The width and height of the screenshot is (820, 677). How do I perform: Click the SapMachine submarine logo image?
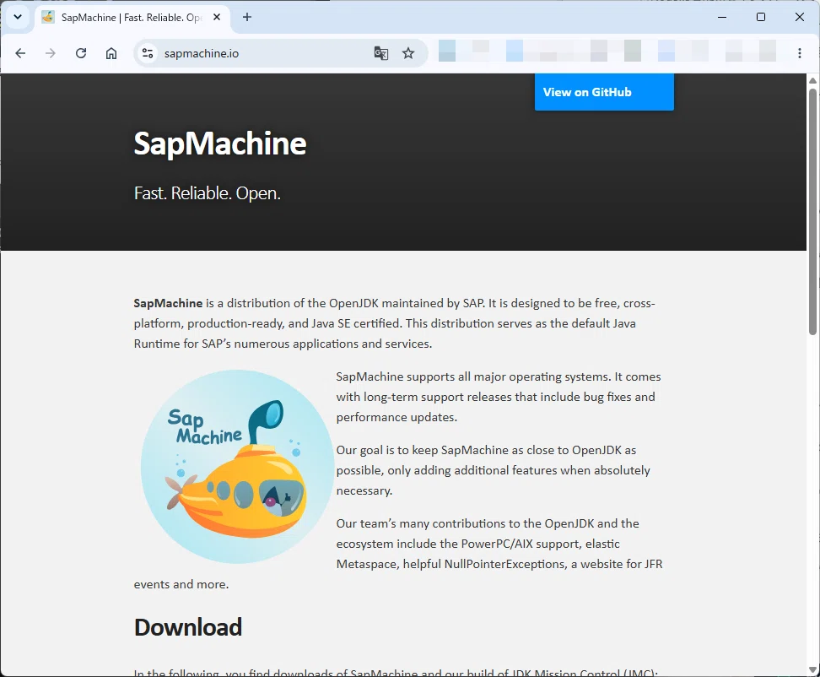tap(237, 467)
